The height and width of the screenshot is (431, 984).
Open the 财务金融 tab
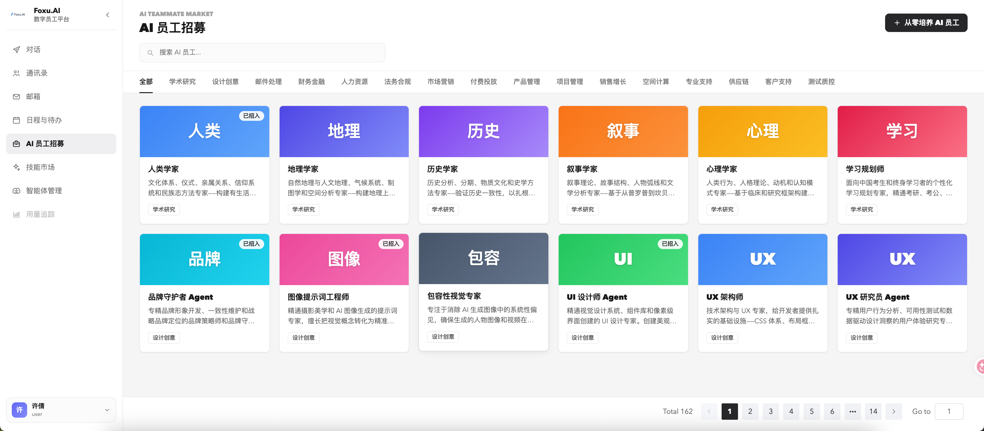[x=311, y=82]
